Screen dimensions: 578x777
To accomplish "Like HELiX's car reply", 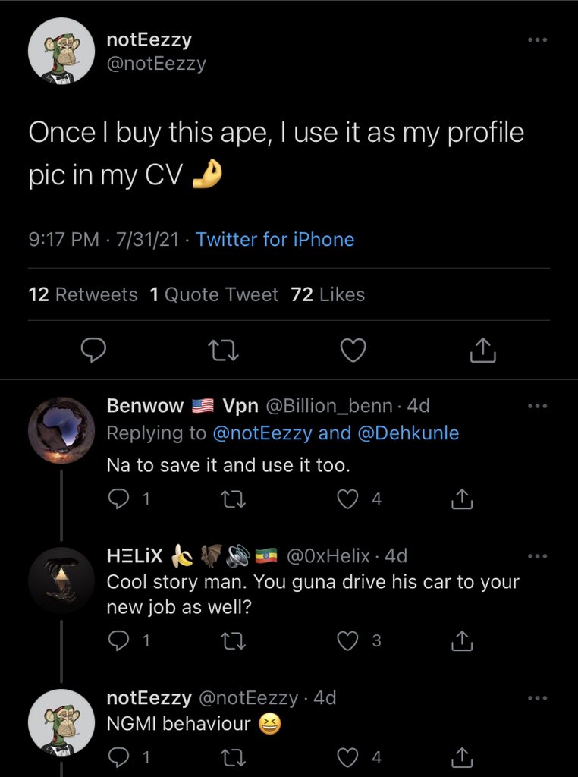I will pos(347,641).
